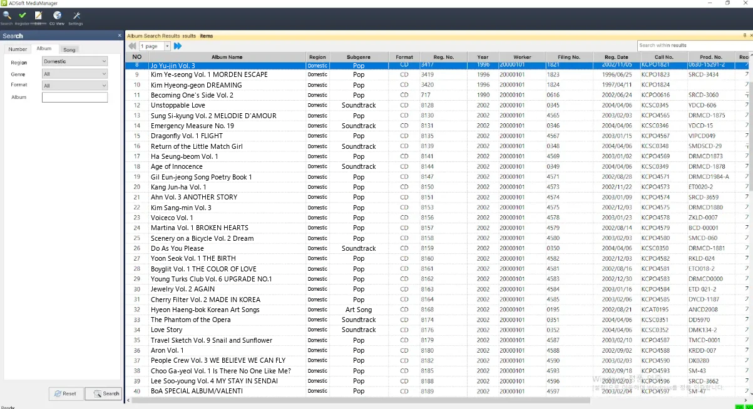Click the Reset button
Screen dimensions: 753x409
click(x=66, y=393)
